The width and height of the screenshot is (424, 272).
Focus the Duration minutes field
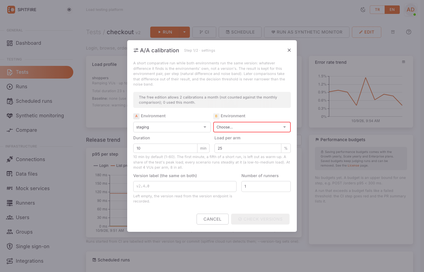point(165,148)
